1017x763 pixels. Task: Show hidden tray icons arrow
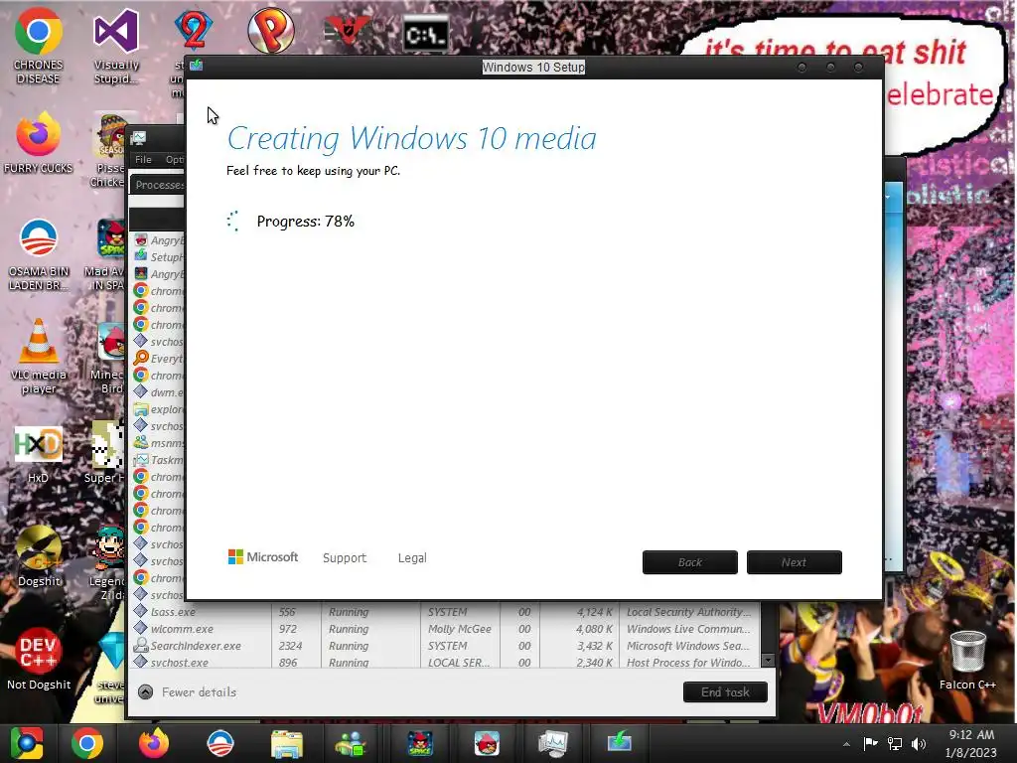click(846, 744)
